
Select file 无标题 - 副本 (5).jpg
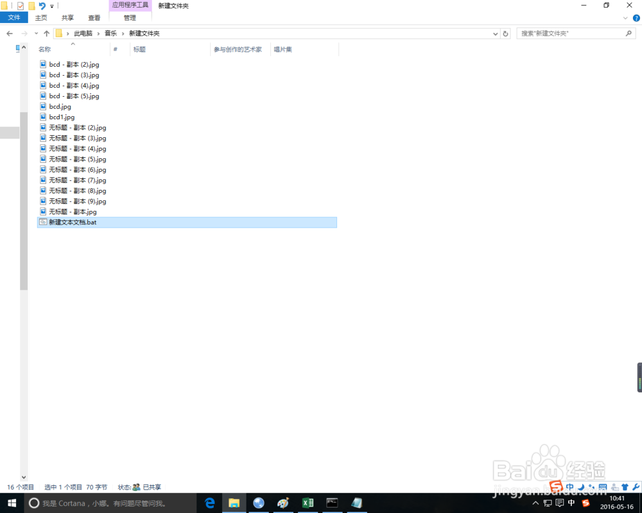pos(78,160)
